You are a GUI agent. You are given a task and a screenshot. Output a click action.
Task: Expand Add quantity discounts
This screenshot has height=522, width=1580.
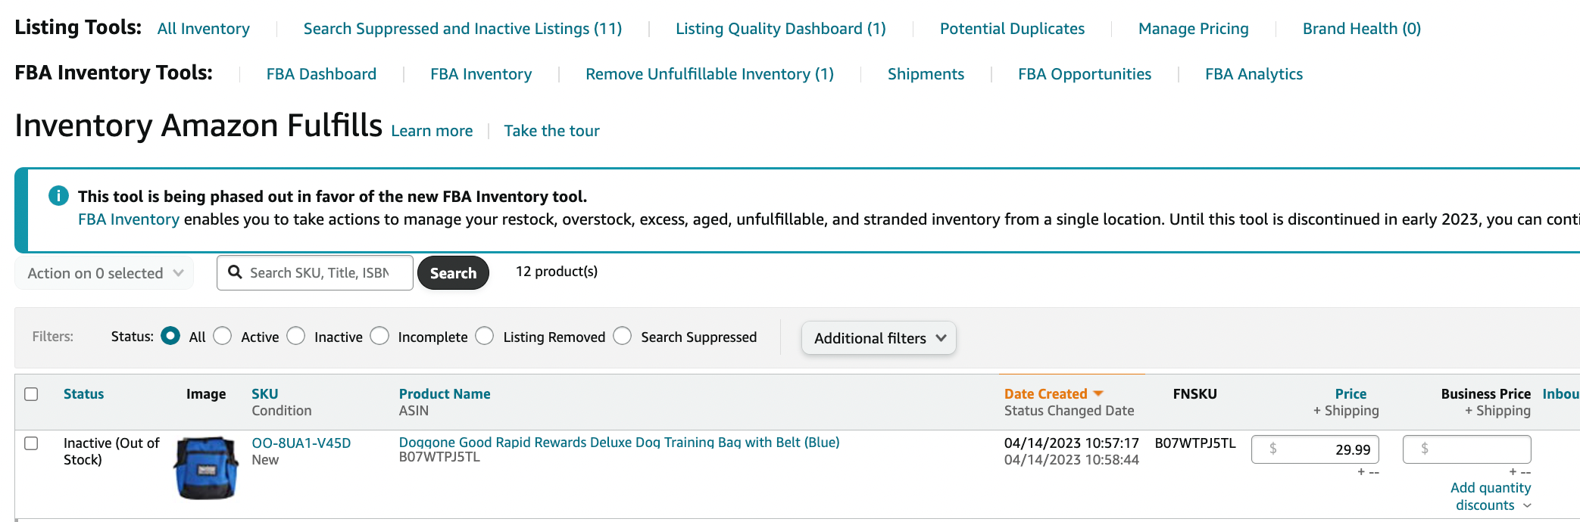pyautogui.click(x=1490, y=496)
